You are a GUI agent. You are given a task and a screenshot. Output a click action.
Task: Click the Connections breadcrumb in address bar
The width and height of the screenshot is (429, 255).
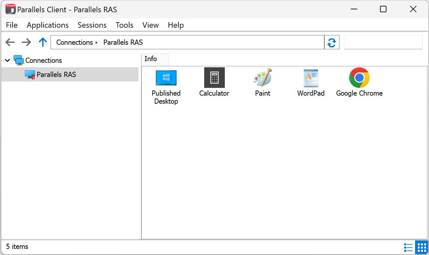point(74,42)
